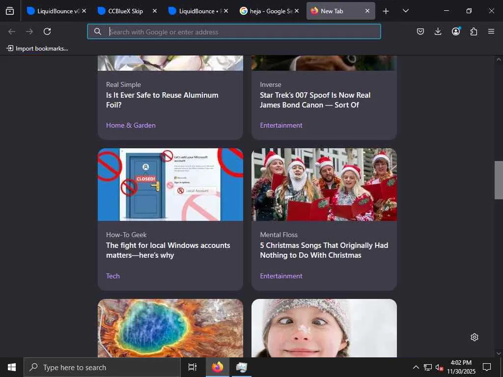Show hidden system tray icons
Screen dimensions: 503x377
[x=416, y=367]
